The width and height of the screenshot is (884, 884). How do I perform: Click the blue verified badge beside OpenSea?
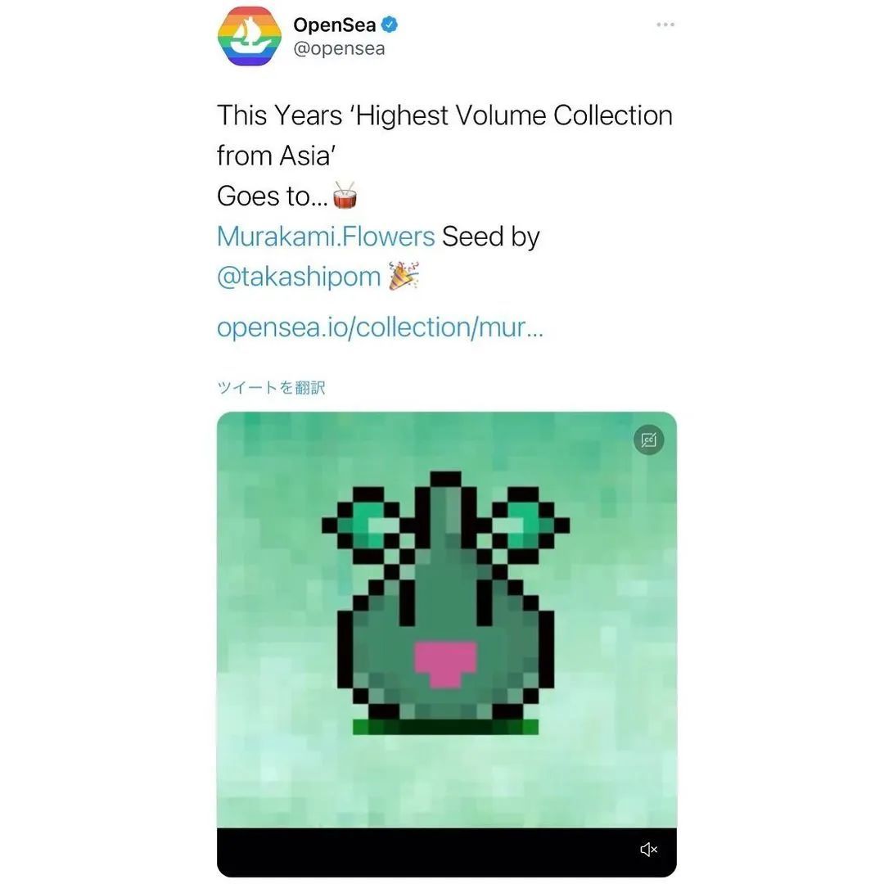(x=390, y=25)
